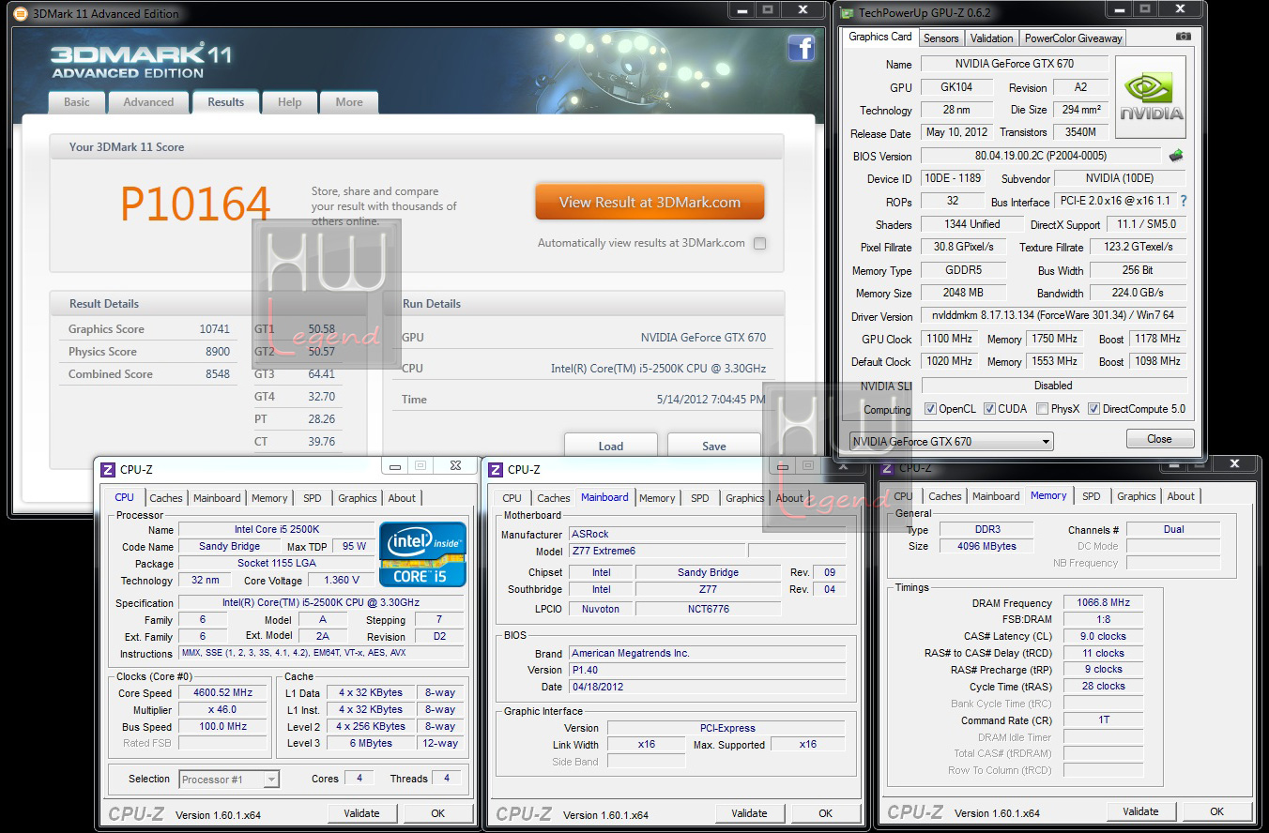Switch to the Basic tab in 3DMark 11
1269x833 pixels.
tap(77, 102)
